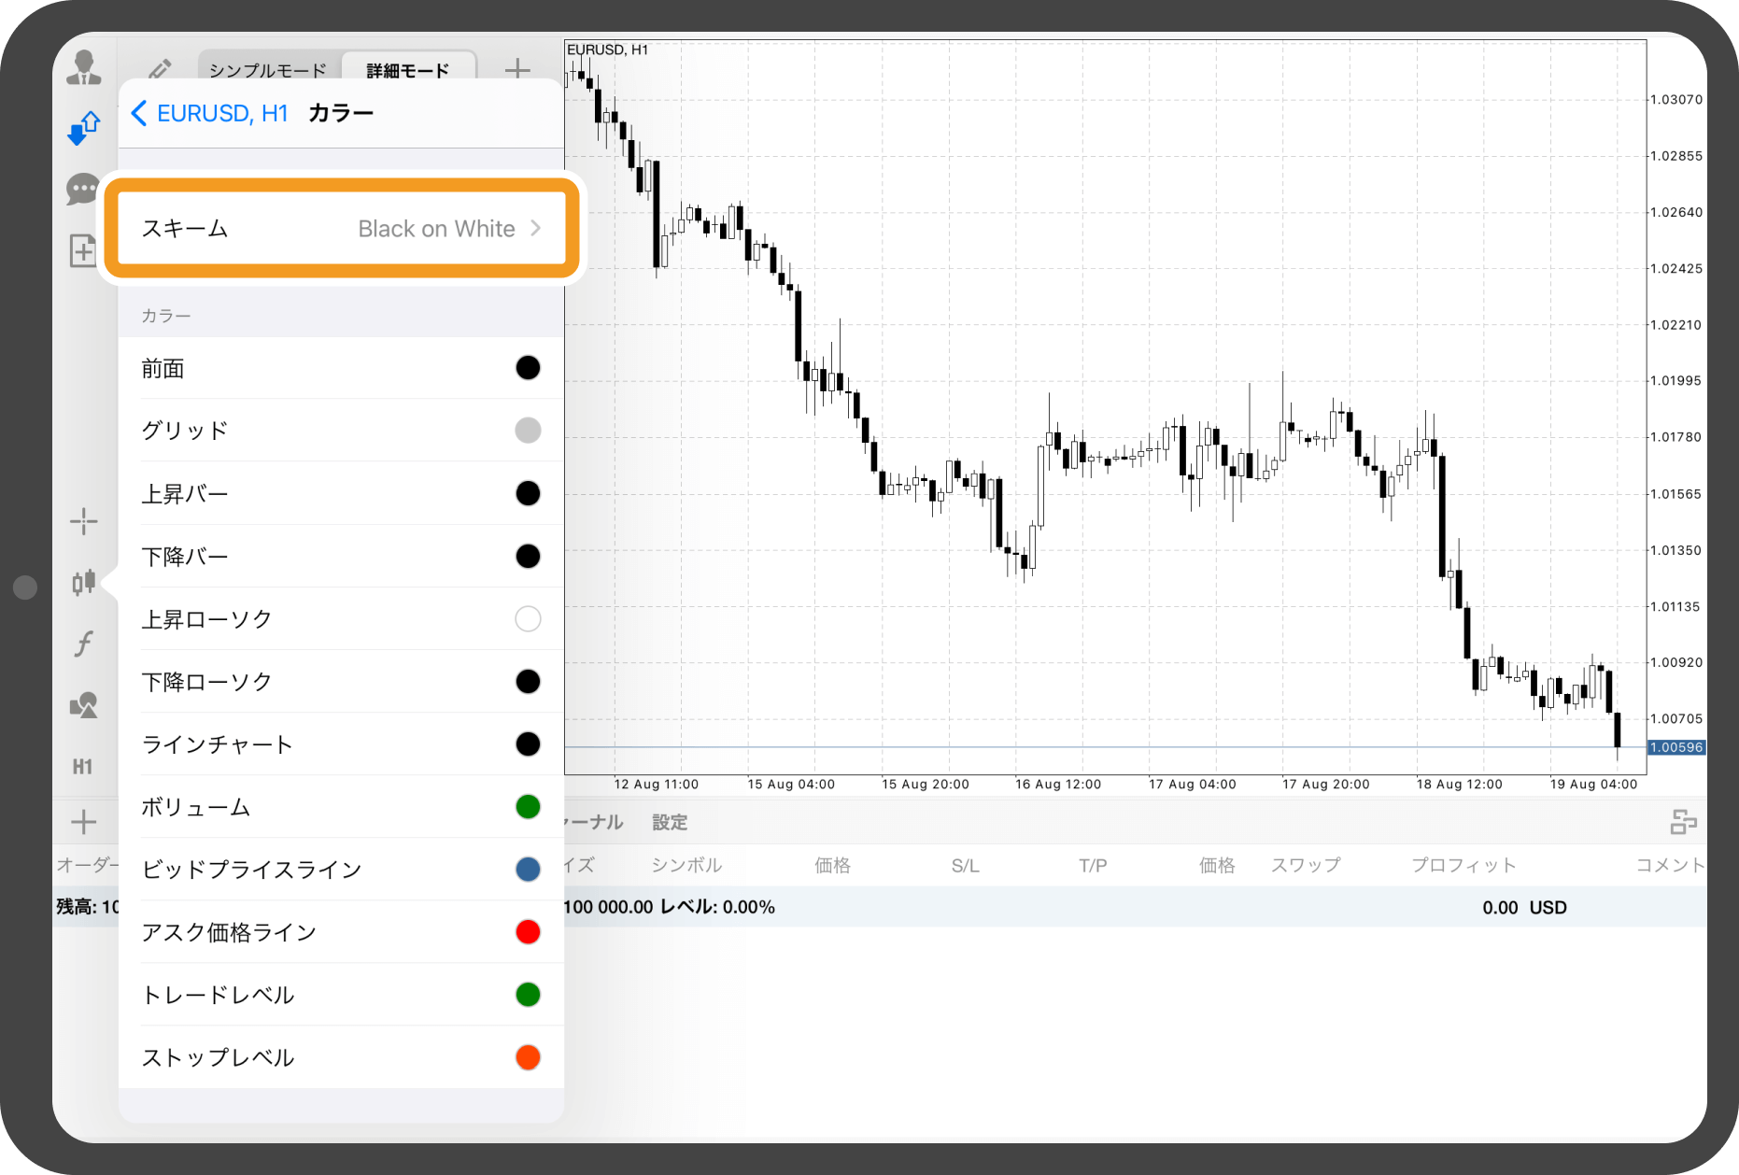This screenshot has height=1175, width=1739.
Task: Click the スワップ column header
Action: (1305, 865)
